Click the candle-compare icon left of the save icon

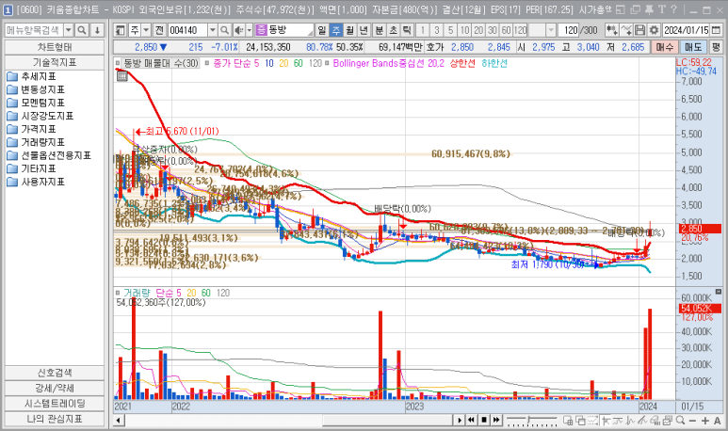(611, 31)
